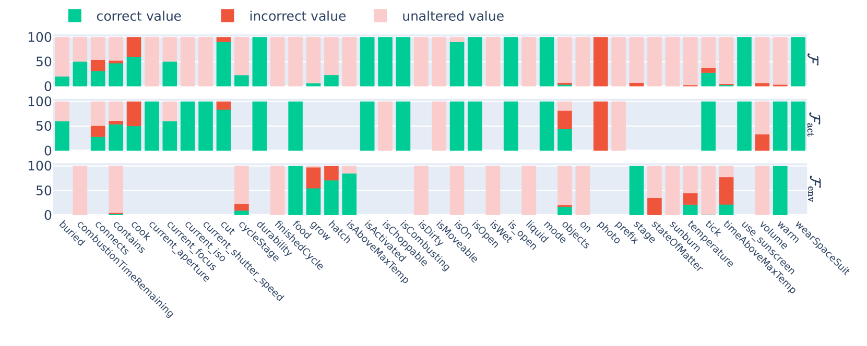Click the red photo bar in middle chart
The image size is (867, 346).
(600, 126)
